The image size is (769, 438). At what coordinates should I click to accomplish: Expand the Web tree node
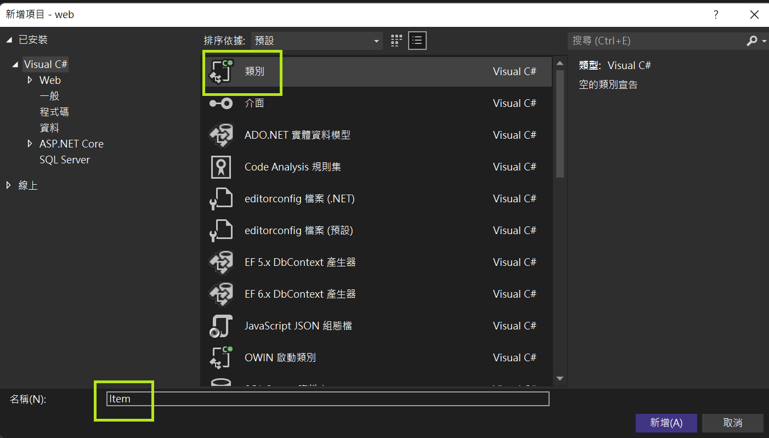[x=30, y=80]
